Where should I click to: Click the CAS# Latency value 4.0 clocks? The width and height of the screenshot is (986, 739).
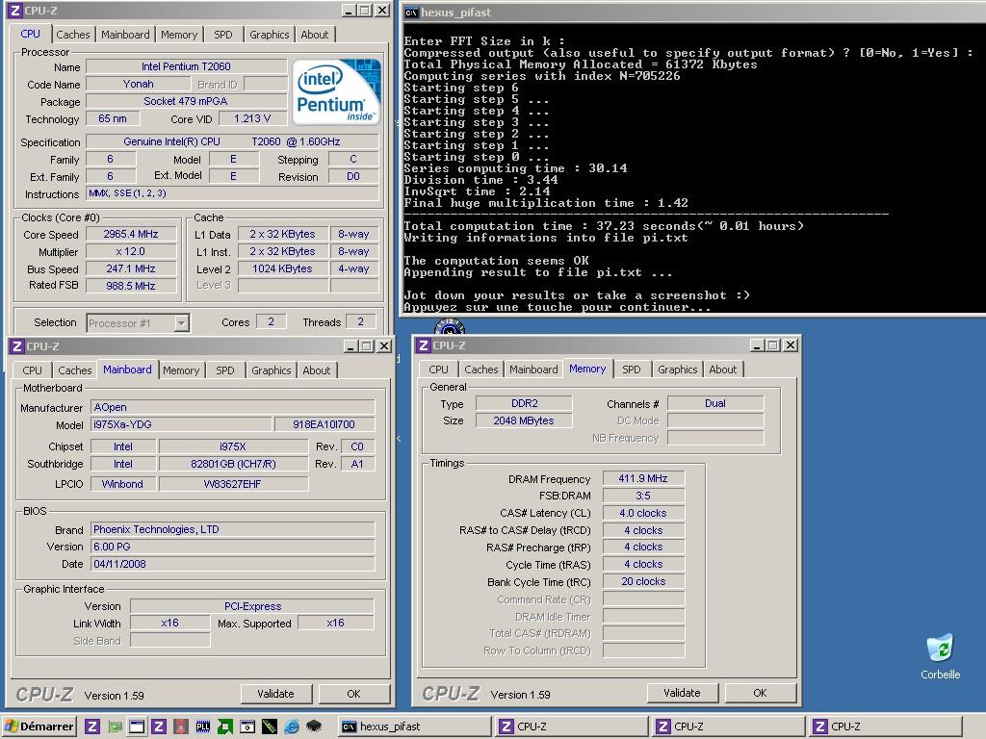coord(643,513)
